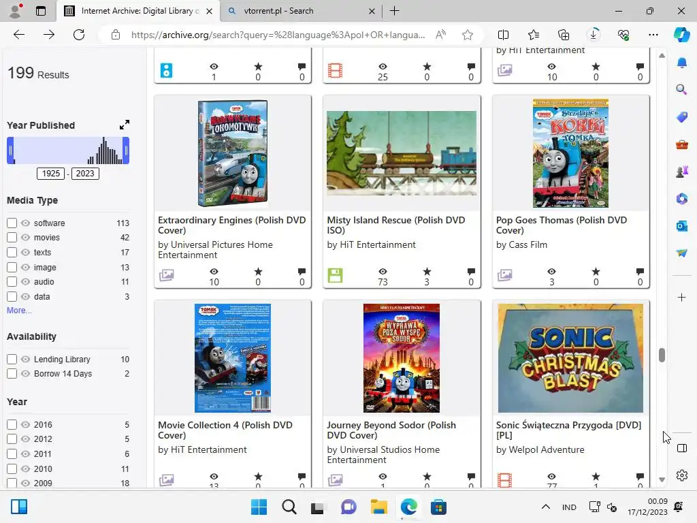Viewport: 697px width, 523px height.
Task: Hide movies results with eye toggle
Action: 25,238
